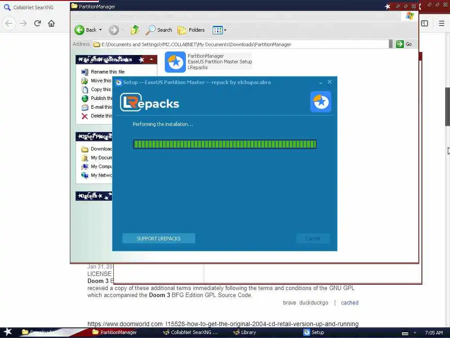Click the cached link in search results

[349, 303]
